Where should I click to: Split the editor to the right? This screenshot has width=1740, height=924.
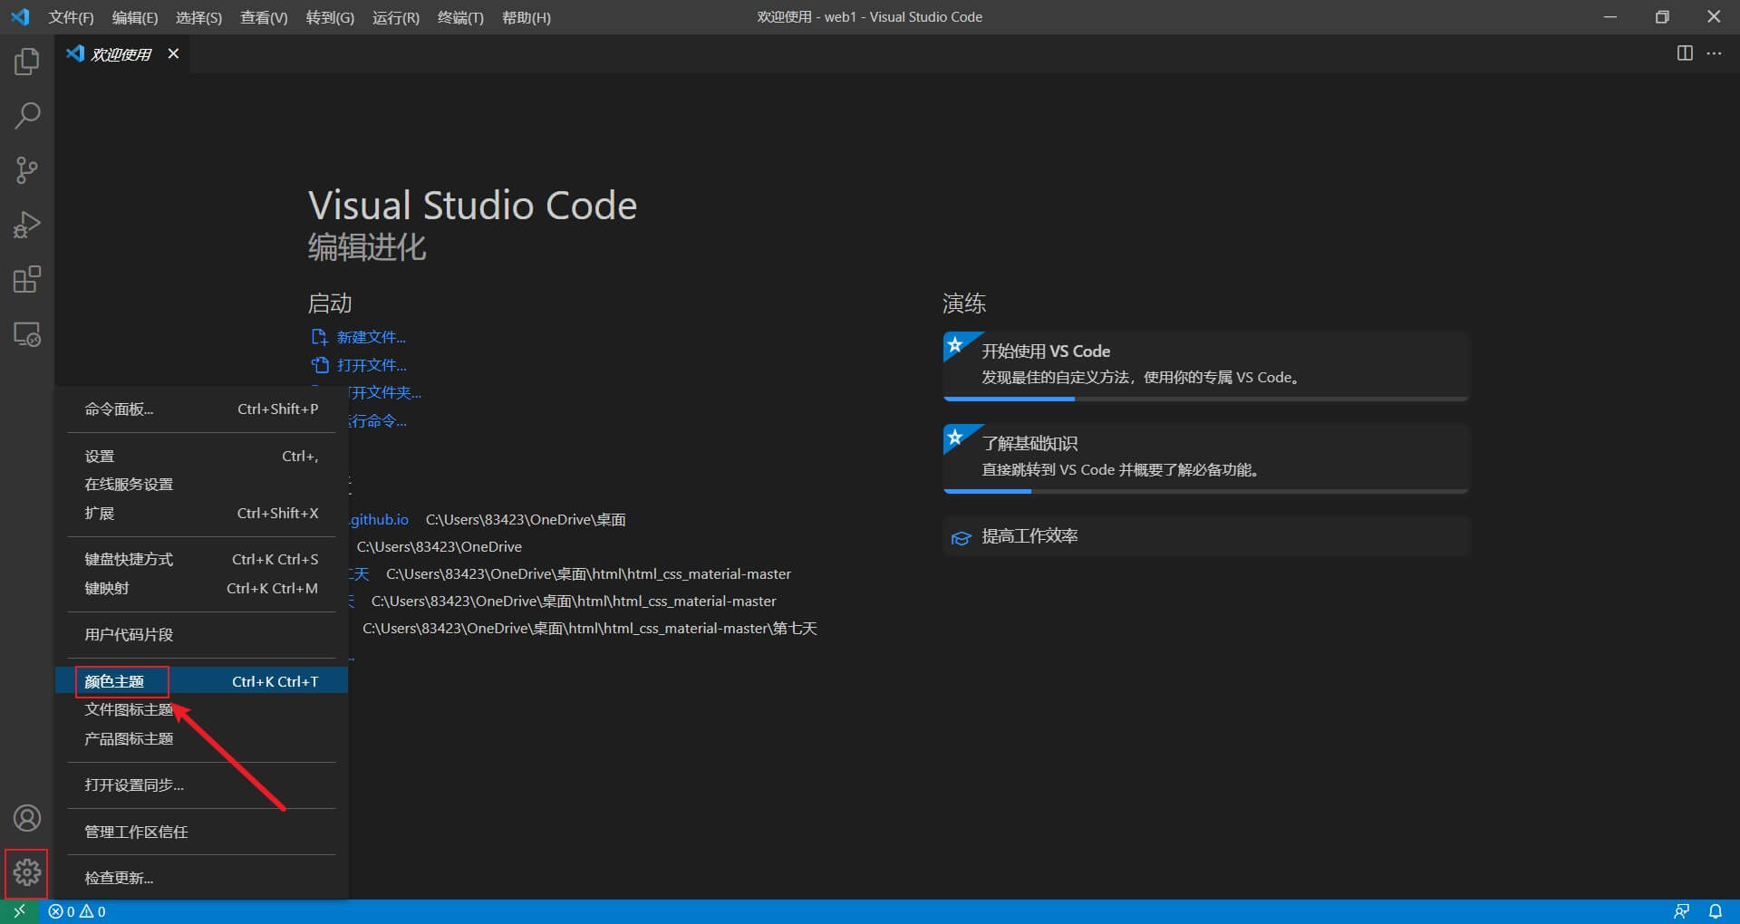1685,53
